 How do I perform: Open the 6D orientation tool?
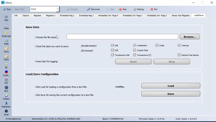[x=6, y=66]
